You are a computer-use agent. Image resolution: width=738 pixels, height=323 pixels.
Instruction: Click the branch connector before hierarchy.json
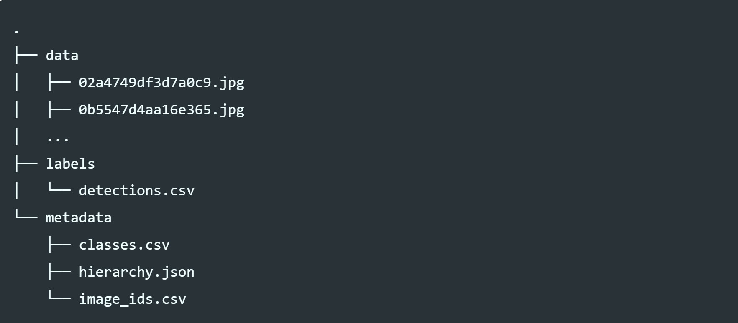59,272
